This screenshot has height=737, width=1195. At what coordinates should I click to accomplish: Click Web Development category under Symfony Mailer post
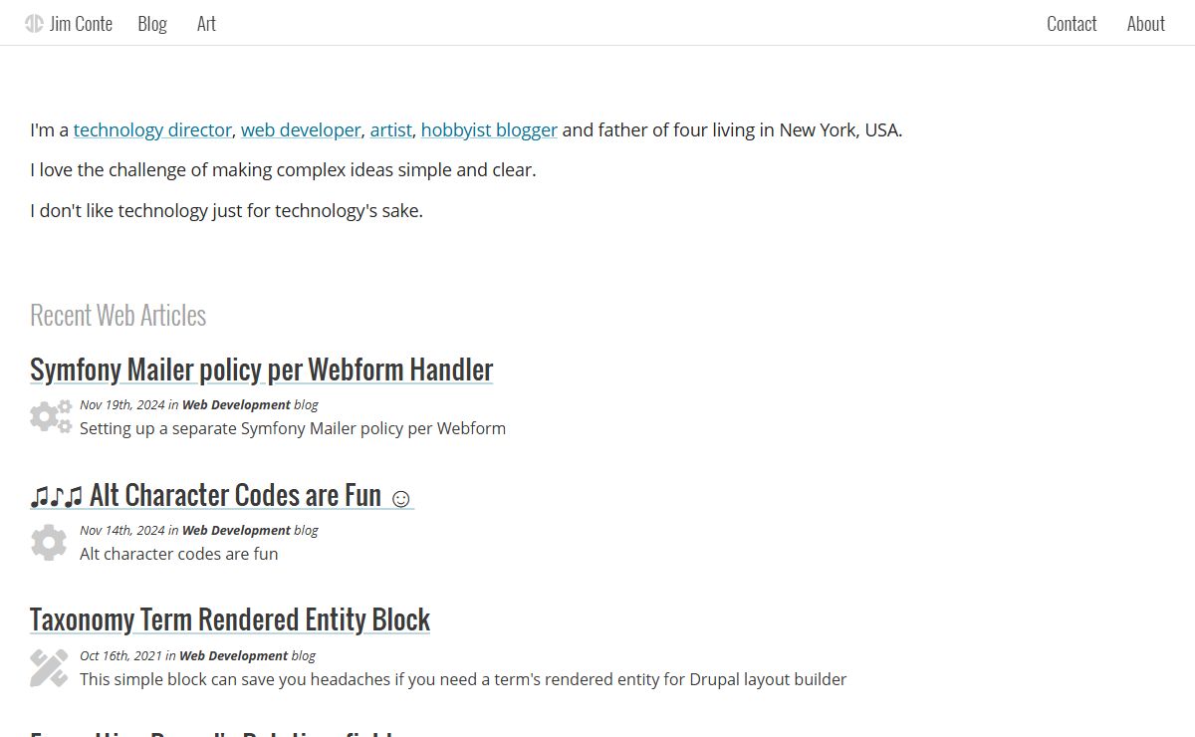point(236,404)
